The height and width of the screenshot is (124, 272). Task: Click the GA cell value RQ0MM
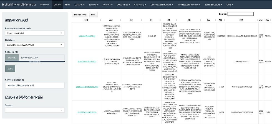[268, 36]
